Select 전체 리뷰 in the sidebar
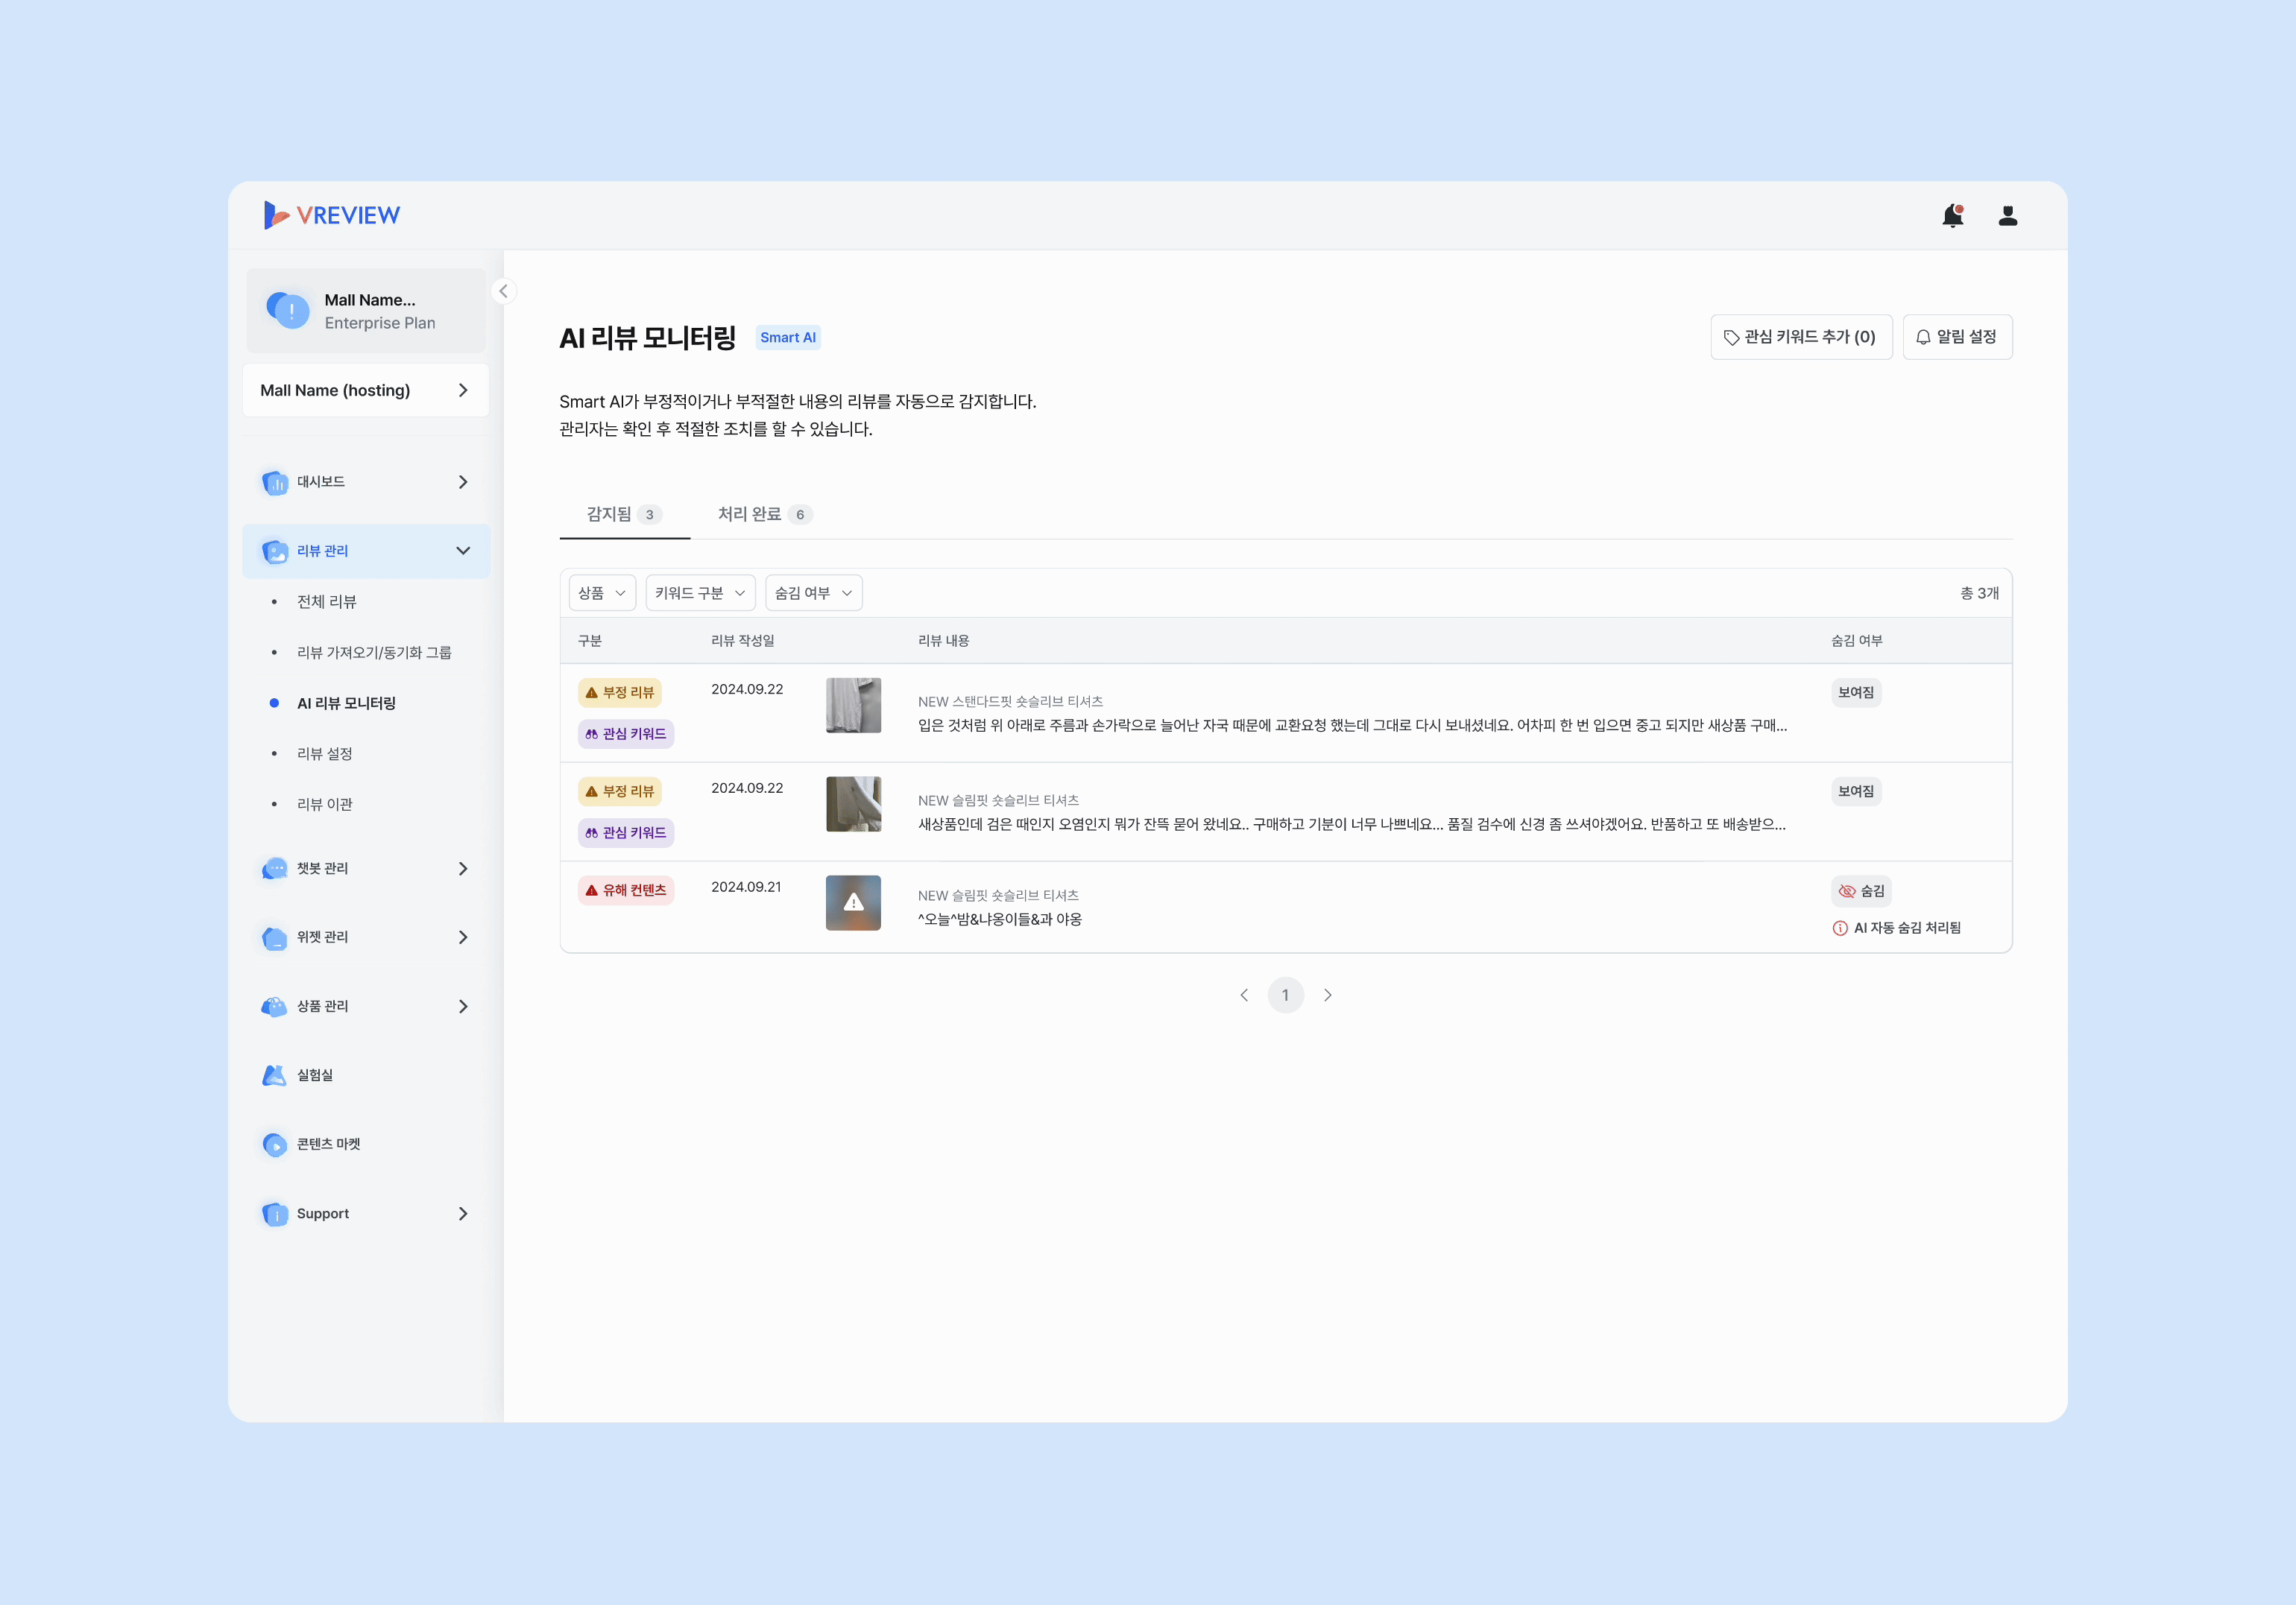The image size is (2296, 1605). click(x=326, y=601)
